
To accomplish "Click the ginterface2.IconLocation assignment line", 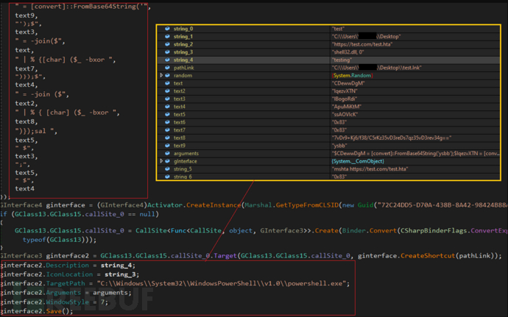I will coord(70,274).
